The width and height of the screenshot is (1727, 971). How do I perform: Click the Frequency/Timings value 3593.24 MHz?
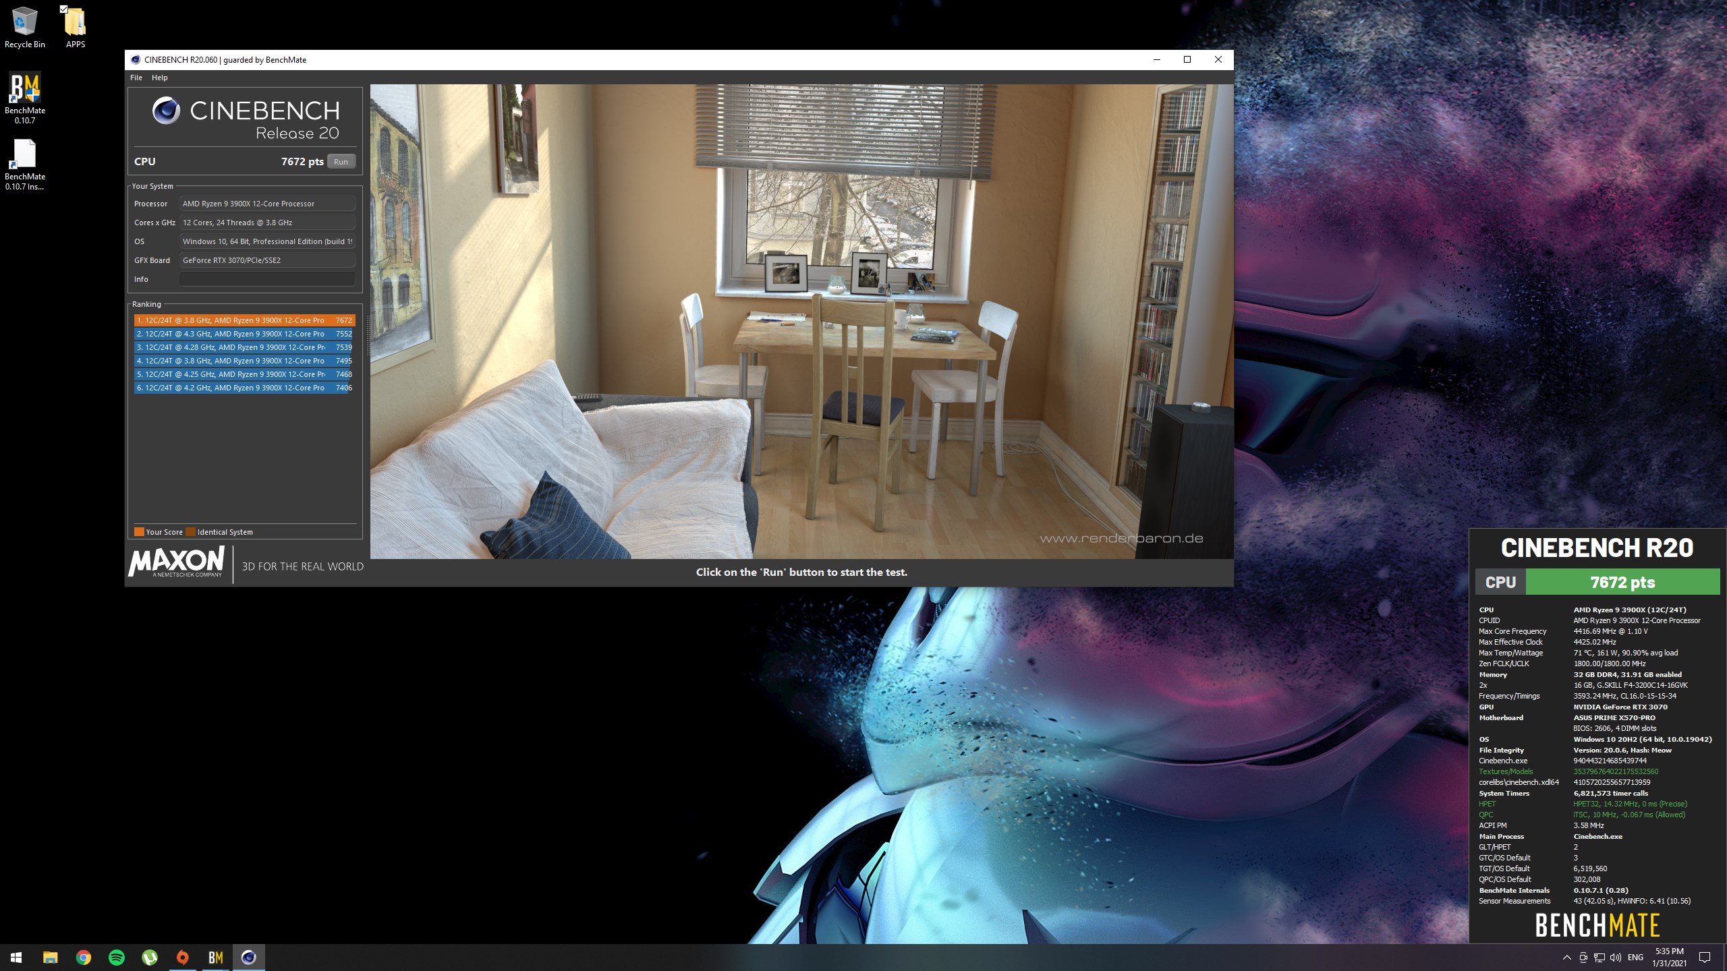(x=1625, y=696)
